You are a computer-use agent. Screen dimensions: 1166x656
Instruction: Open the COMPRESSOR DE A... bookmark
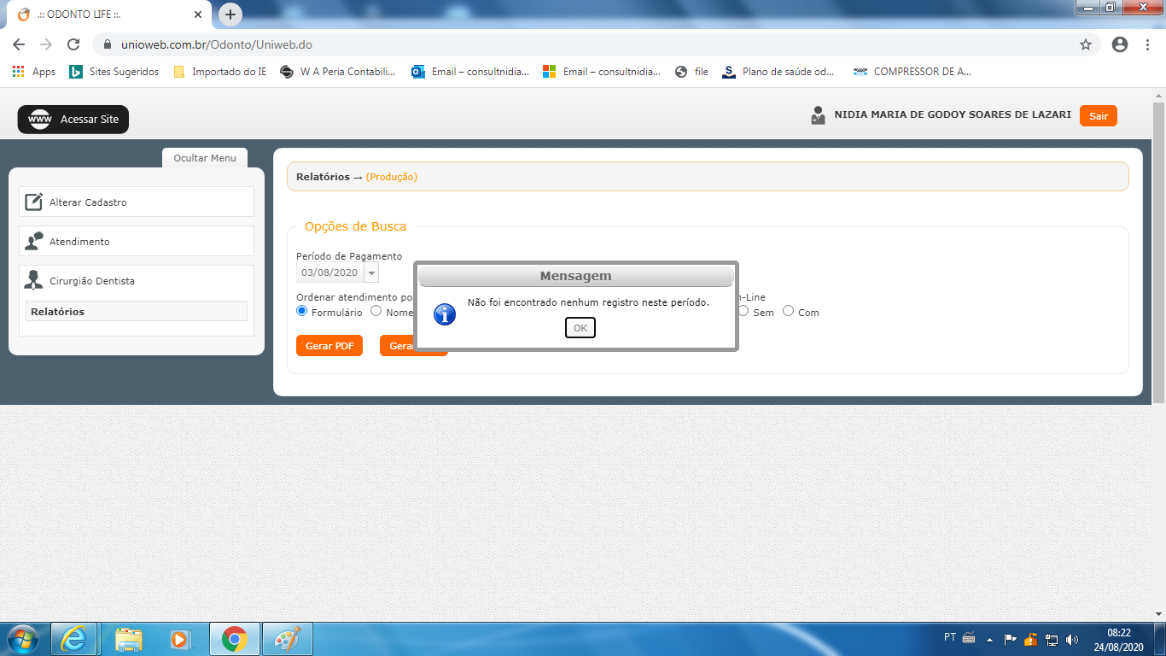pos(912,72)
